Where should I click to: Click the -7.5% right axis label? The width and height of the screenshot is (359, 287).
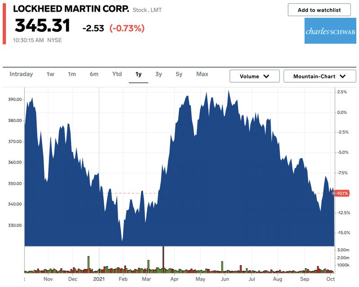[342, 173]
